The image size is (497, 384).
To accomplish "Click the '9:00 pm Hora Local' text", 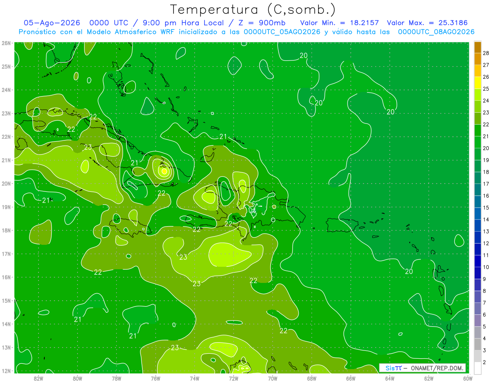I will click(x=184, y=23).
